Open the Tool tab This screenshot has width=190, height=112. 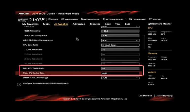click(x=118, y=24)
